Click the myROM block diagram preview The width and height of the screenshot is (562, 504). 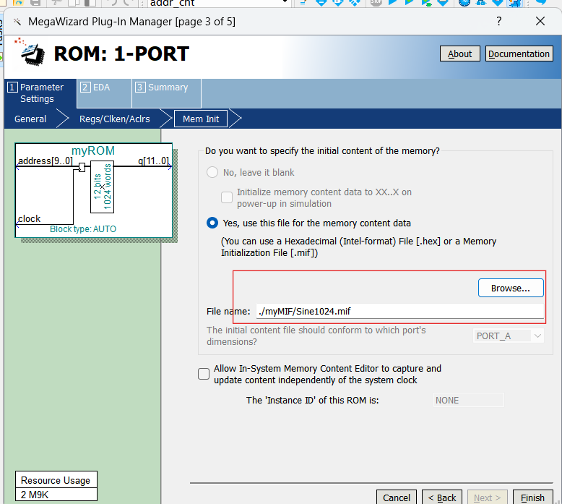pyautogui.click(x=94, y=190)
